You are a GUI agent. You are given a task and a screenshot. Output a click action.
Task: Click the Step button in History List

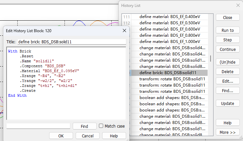pos(228,40)
